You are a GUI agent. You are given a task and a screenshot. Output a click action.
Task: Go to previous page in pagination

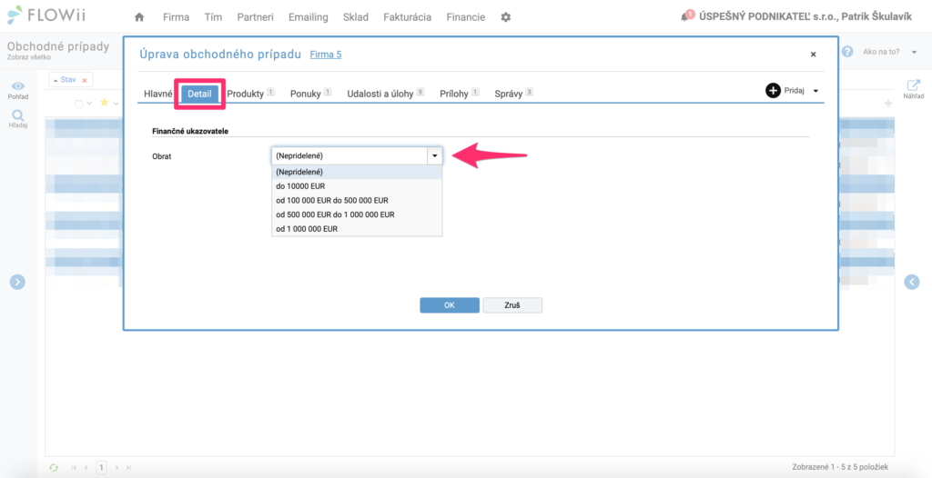86,468
